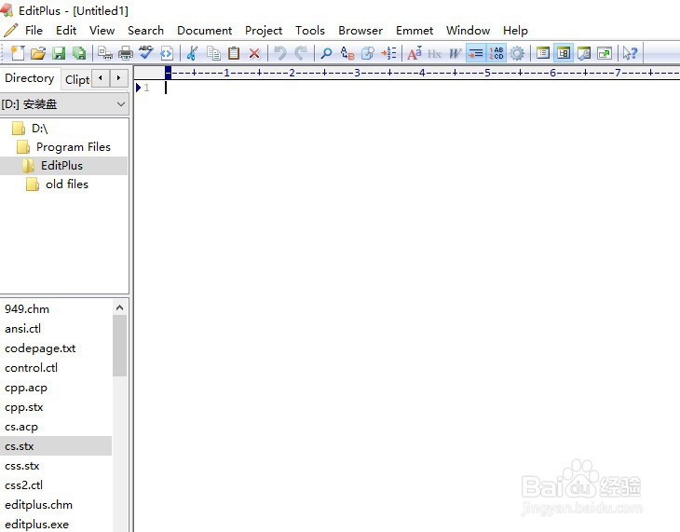The height and width of the screenshot is (532, 680).
Task: Toggle the Output Window icon
Action: (x=584, y=53)
